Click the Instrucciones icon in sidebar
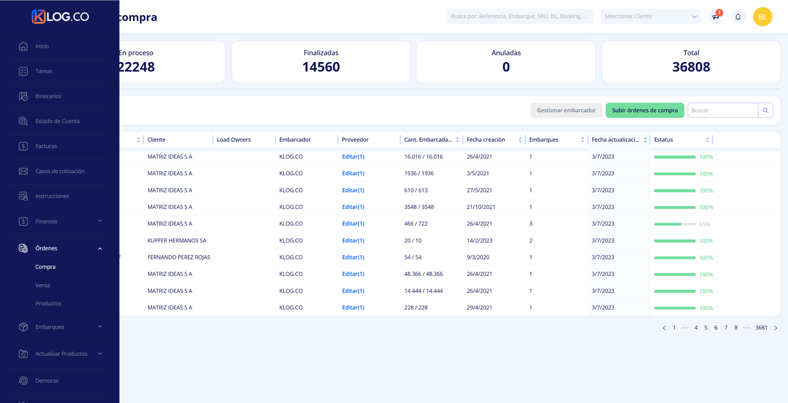The width and height of the screenshot is (788, 403). [23, 196]
